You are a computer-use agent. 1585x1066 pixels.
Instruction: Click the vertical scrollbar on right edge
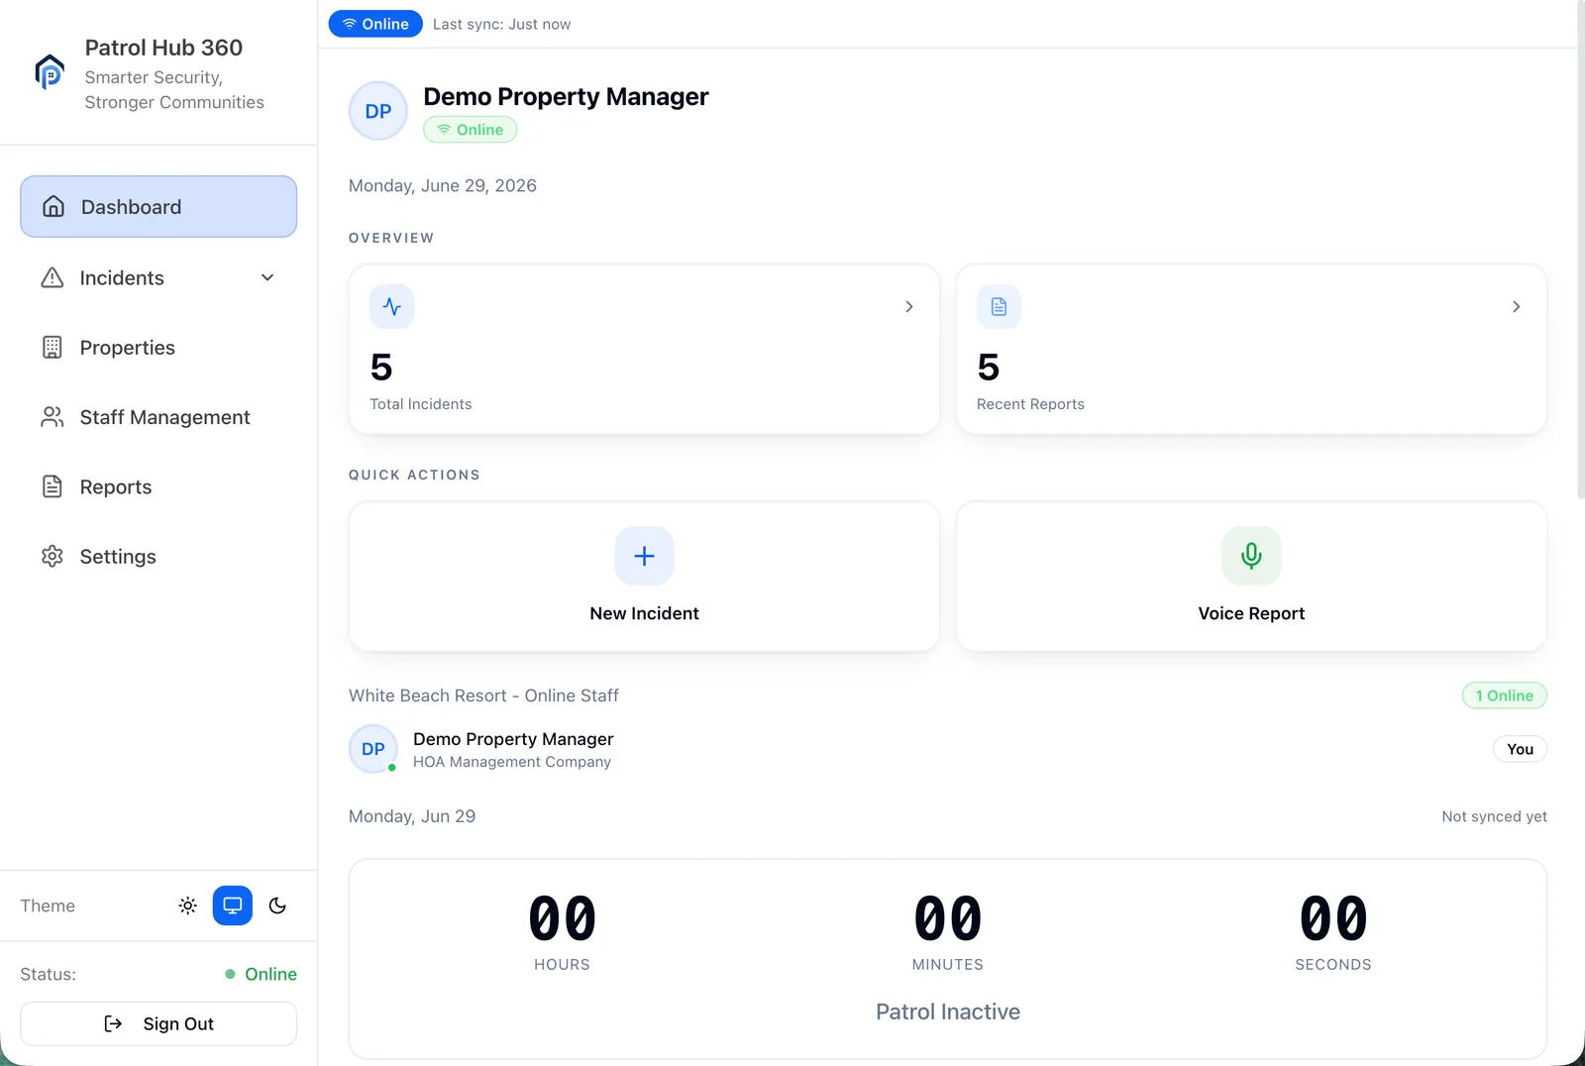pyautogui.click(x=1580, y=248)
